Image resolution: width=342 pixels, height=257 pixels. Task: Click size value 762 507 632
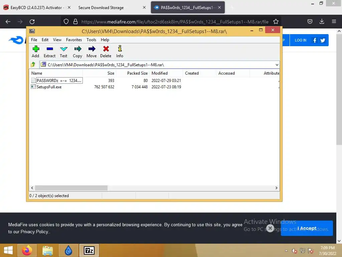(x=104, y=87)
